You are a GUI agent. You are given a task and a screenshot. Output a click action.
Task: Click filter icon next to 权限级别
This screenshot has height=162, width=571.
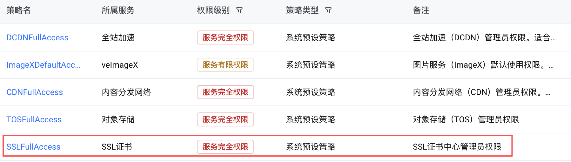(x=239, y=10)
